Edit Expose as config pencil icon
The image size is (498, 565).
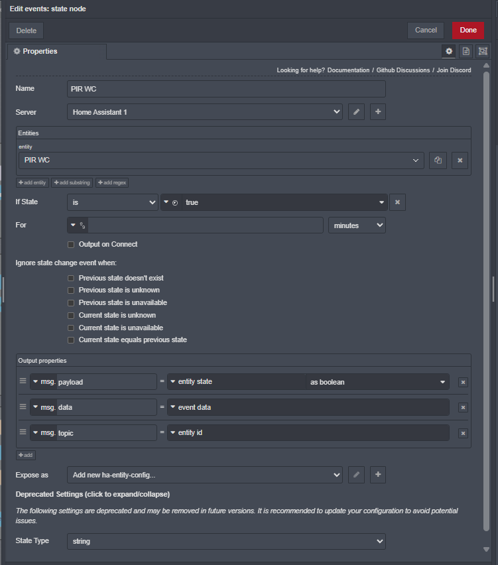[356, 475]
